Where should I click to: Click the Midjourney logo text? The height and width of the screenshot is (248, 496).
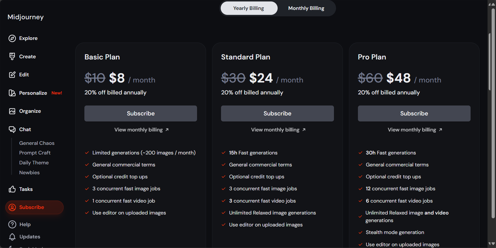[26, 17]
